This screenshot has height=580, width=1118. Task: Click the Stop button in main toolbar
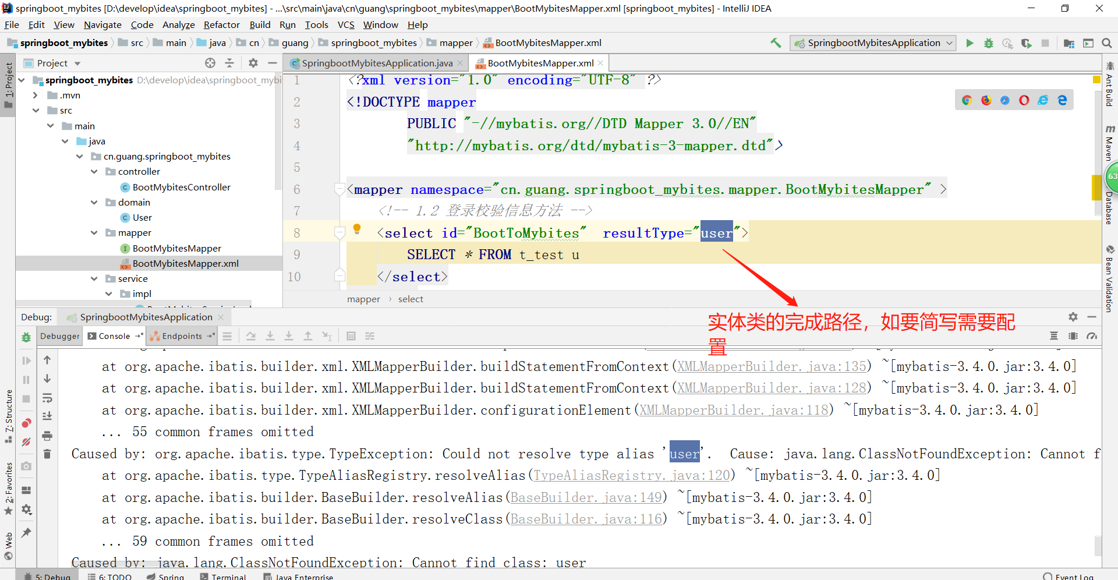coord(1045,43)
